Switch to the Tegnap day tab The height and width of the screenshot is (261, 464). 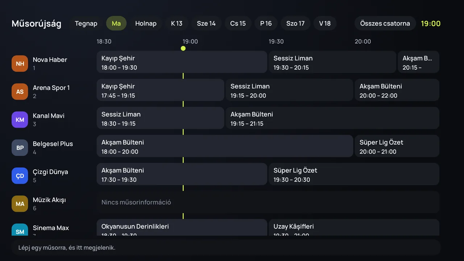[x=86, y=23]
